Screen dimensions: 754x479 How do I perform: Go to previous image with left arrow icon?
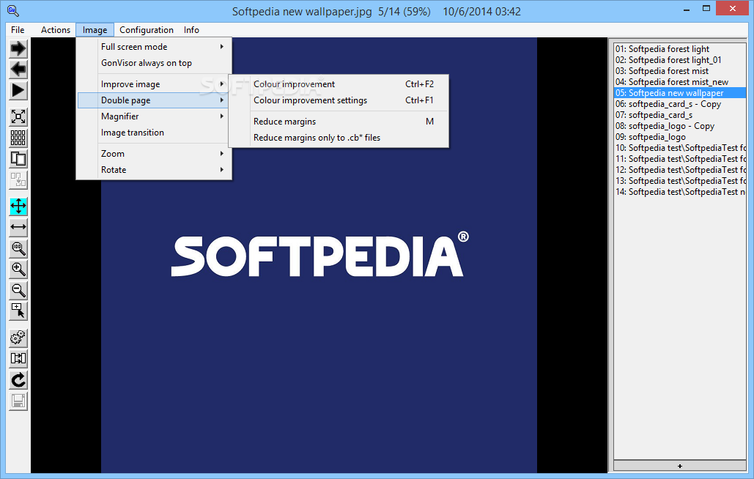[18, 70]
